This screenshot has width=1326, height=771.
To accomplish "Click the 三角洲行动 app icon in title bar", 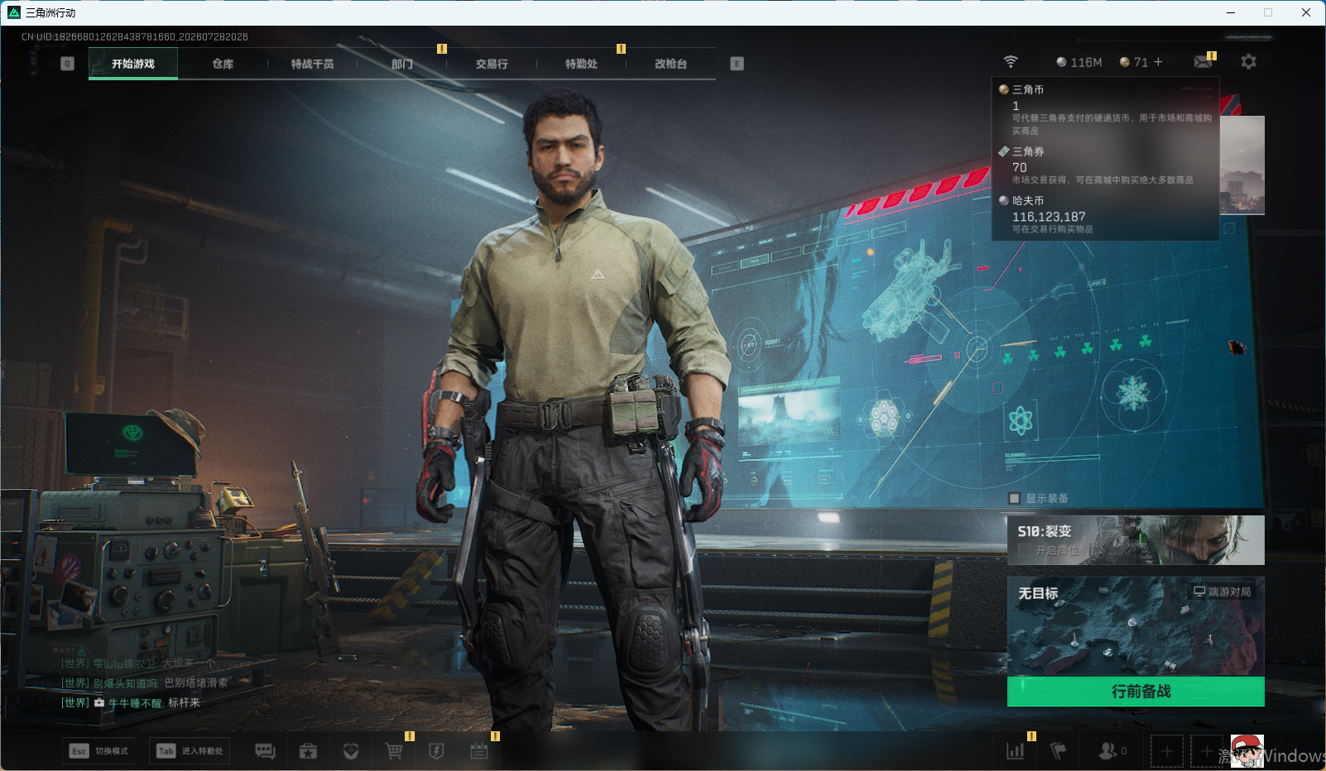I will 14,12.
